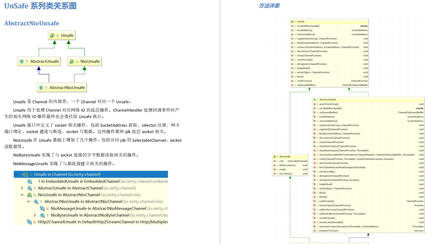Click SelectableChannel return type in NioUnsafe box
Screen dimensions: 435x244
click(297, 161)
